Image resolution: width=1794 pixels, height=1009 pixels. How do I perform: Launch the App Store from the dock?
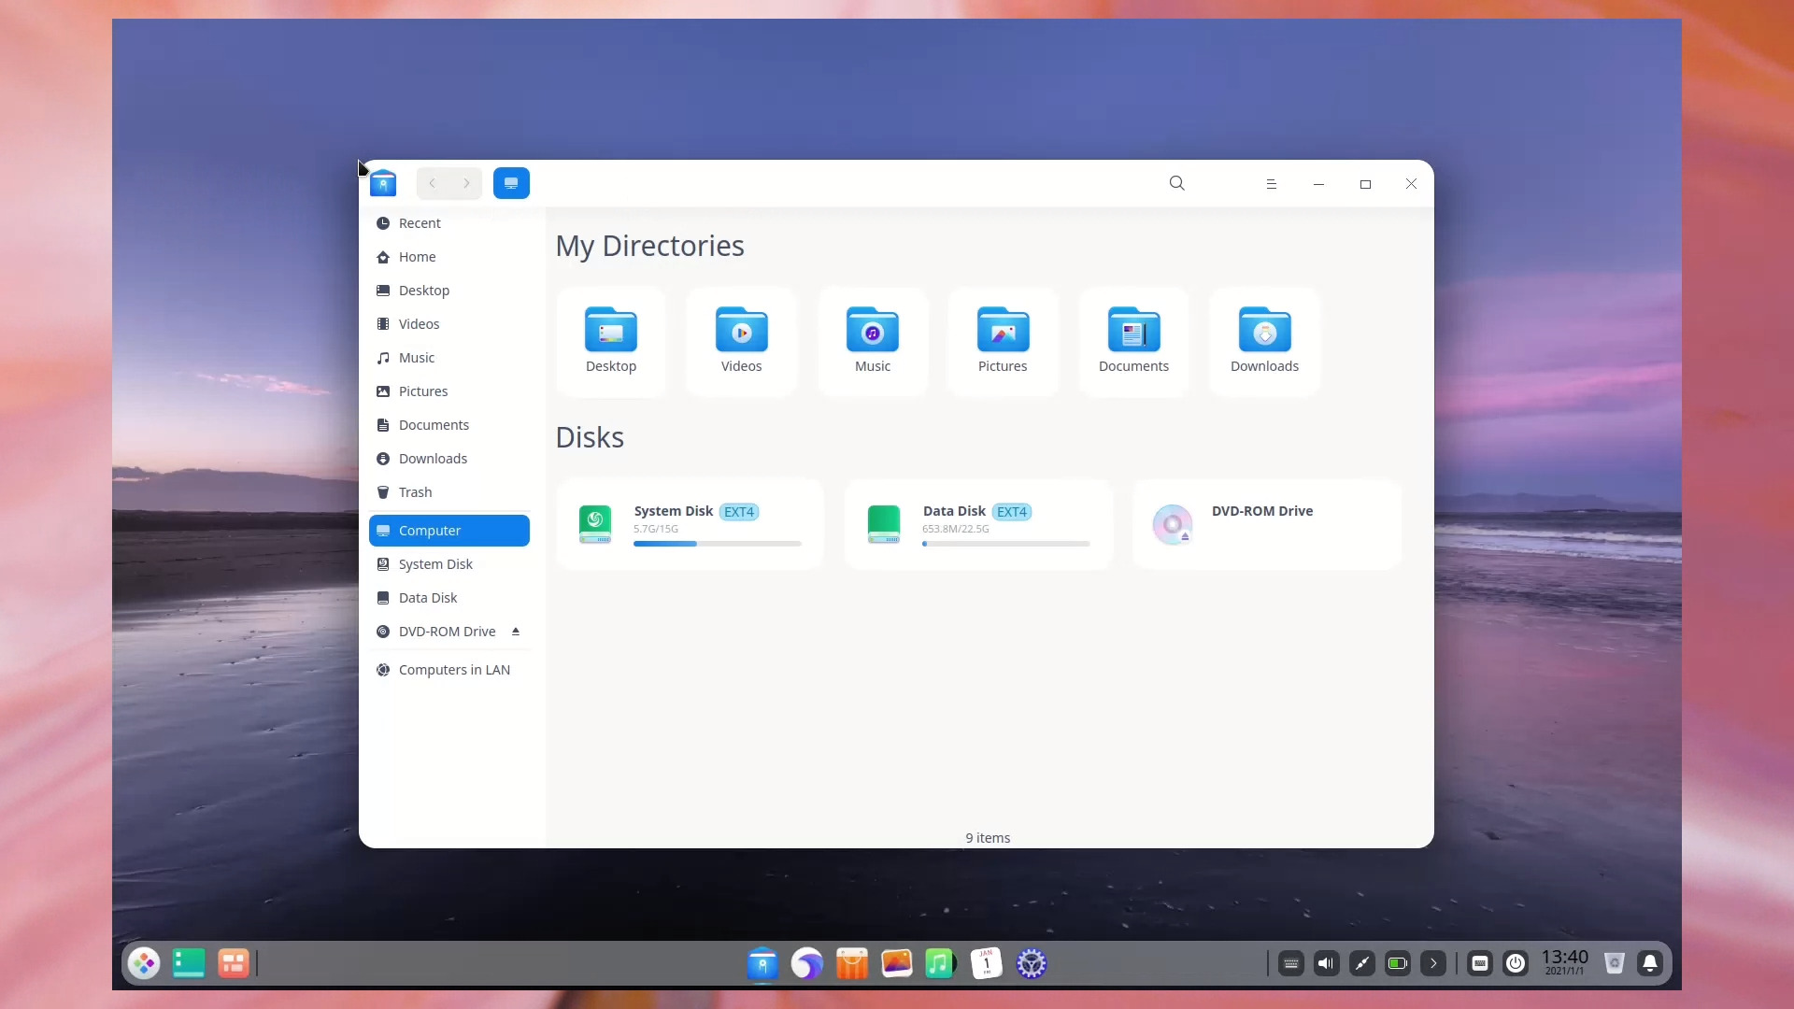pos(851,963)
